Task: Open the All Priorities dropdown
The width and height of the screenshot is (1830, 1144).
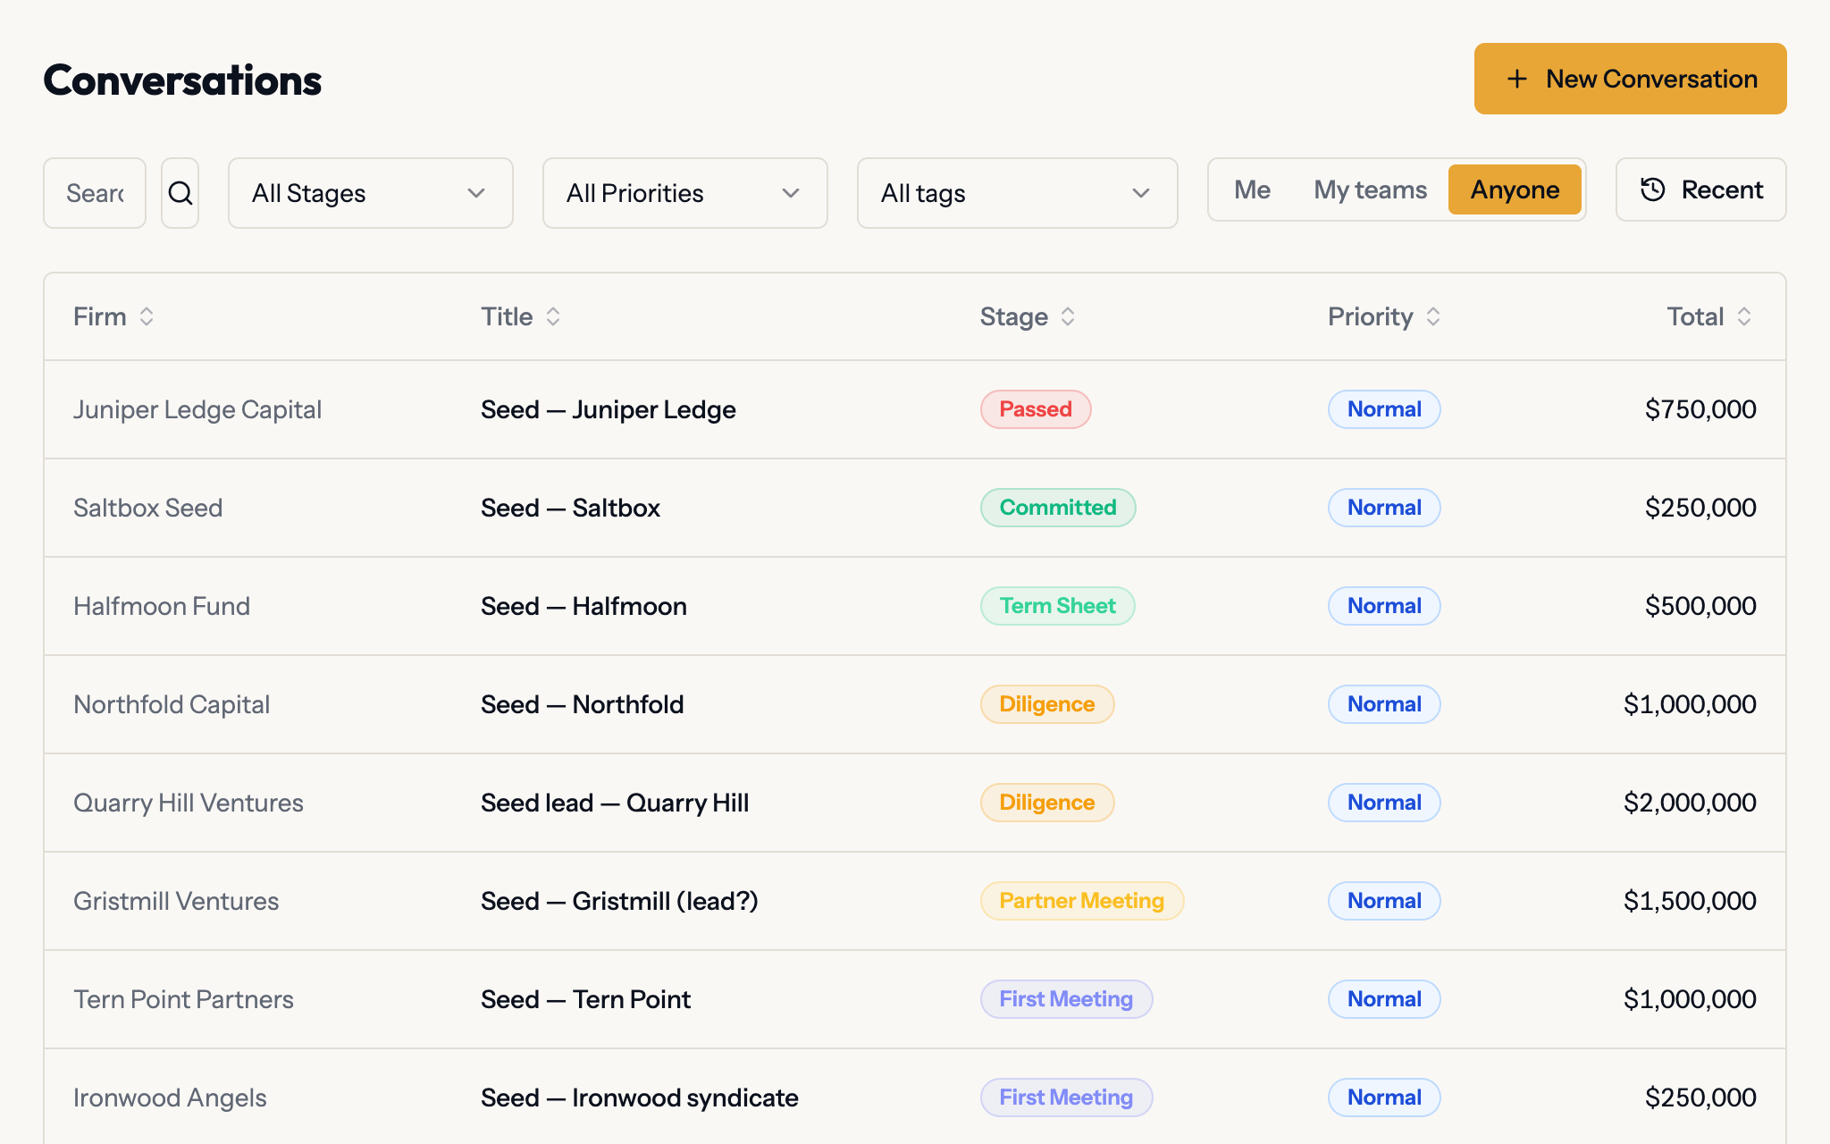Action: click(x=684, y=193)
